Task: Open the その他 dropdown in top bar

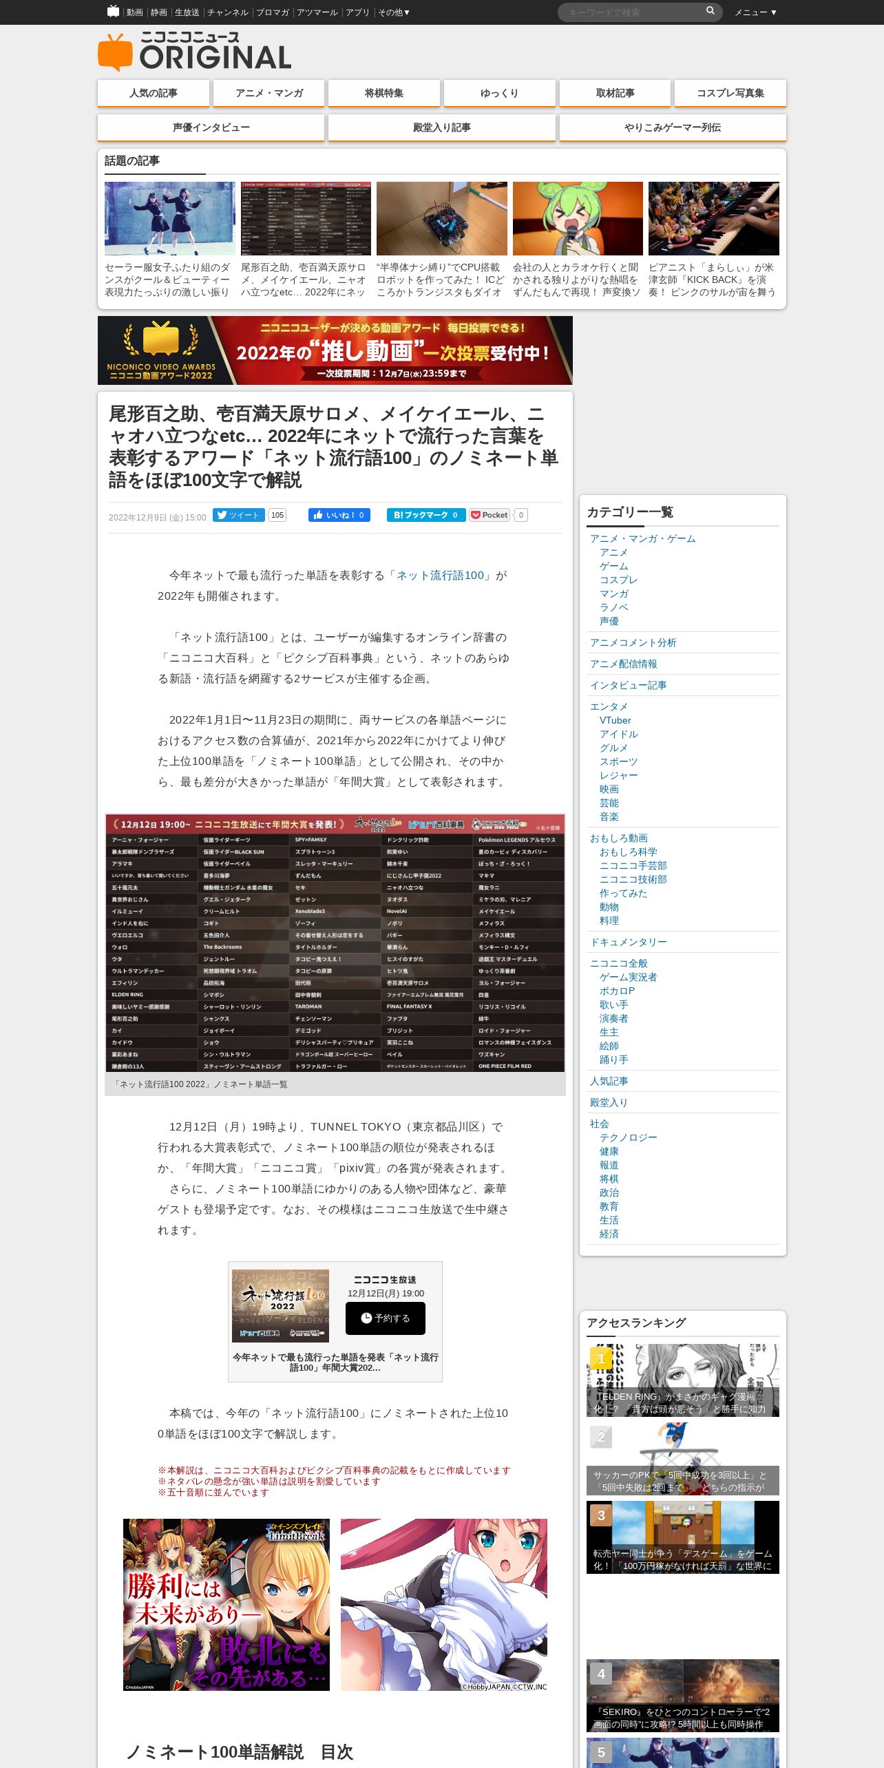Action: tap(394, 12)
